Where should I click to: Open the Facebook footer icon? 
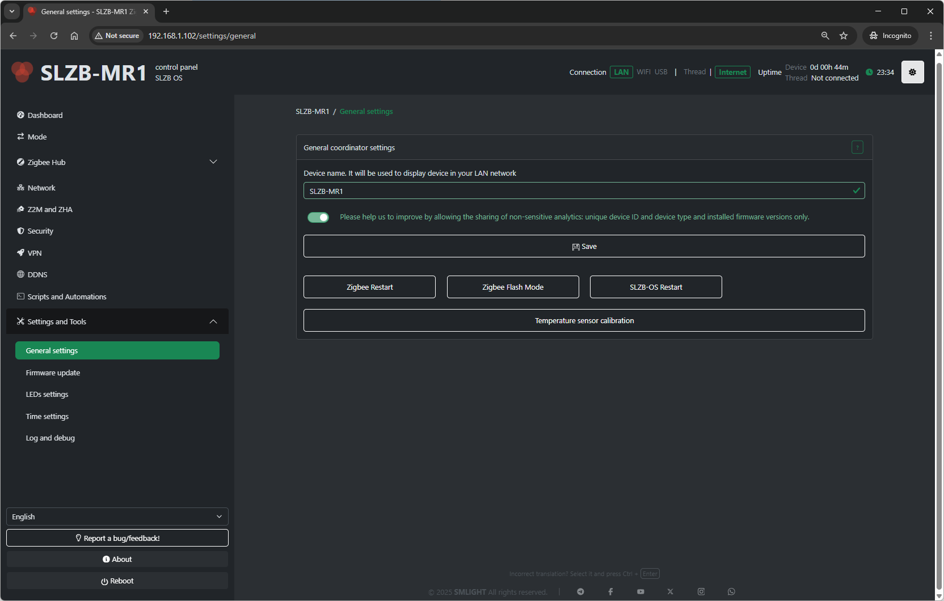point(610,591)
